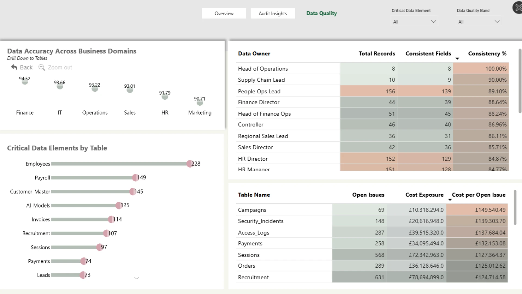Viewport: 522px width, 294px height.
Task: Click the sort arrow under Consistent Fields
Action: click(x=457, y=59)
